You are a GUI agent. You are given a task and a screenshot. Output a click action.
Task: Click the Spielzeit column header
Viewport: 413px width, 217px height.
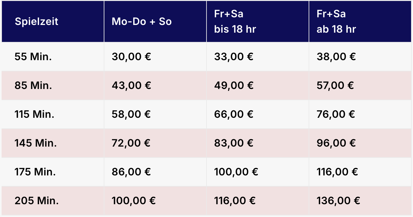(36, 22)
